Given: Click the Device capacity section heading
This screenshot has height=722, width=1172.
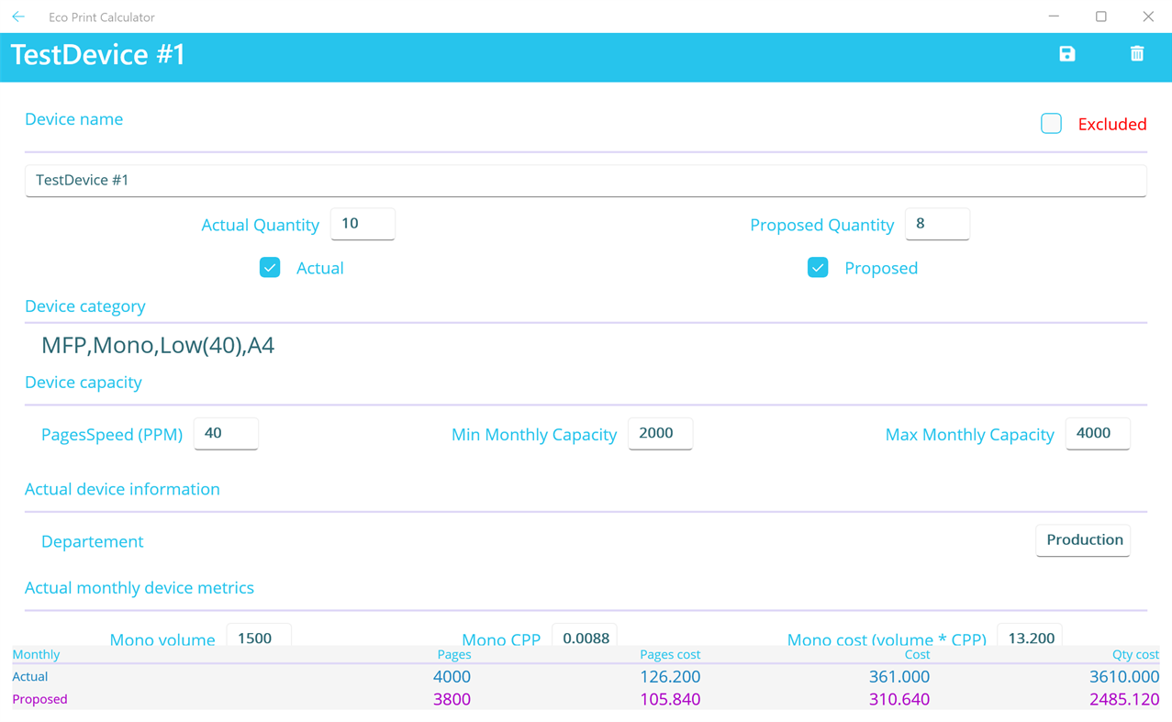Looking at the screenshot, I should point(84,382).
